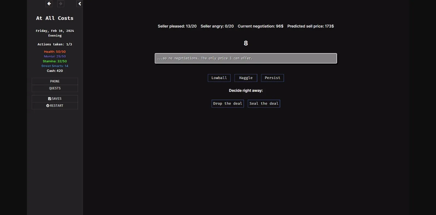Viewport: 436px width, 215px height.
Task: Click Drop the deal
Action: [228, 104]
